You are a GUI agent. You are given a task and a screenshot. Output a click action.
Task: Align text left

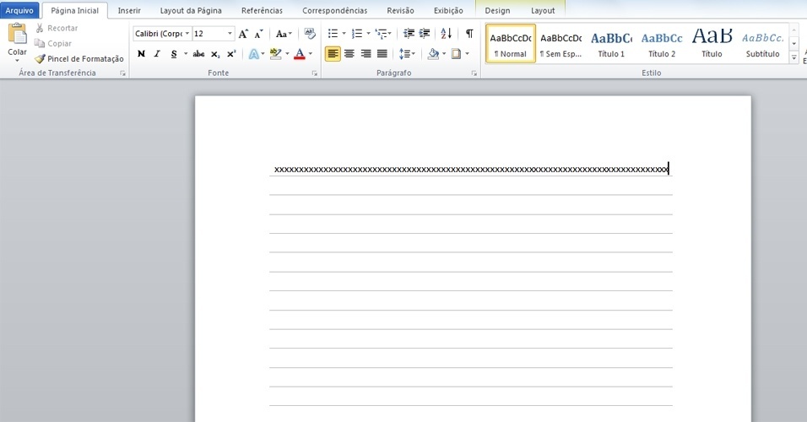[x=333, y=53]
